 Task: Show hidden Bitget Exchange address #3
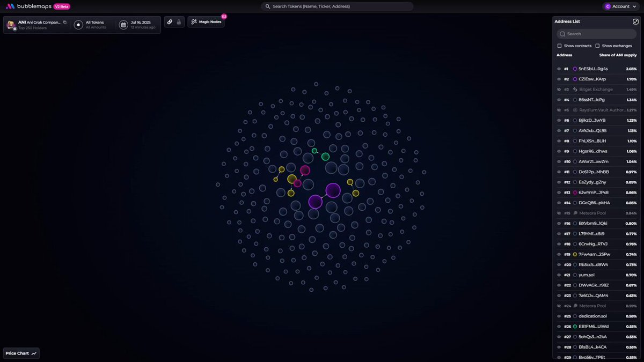(559, 90)
